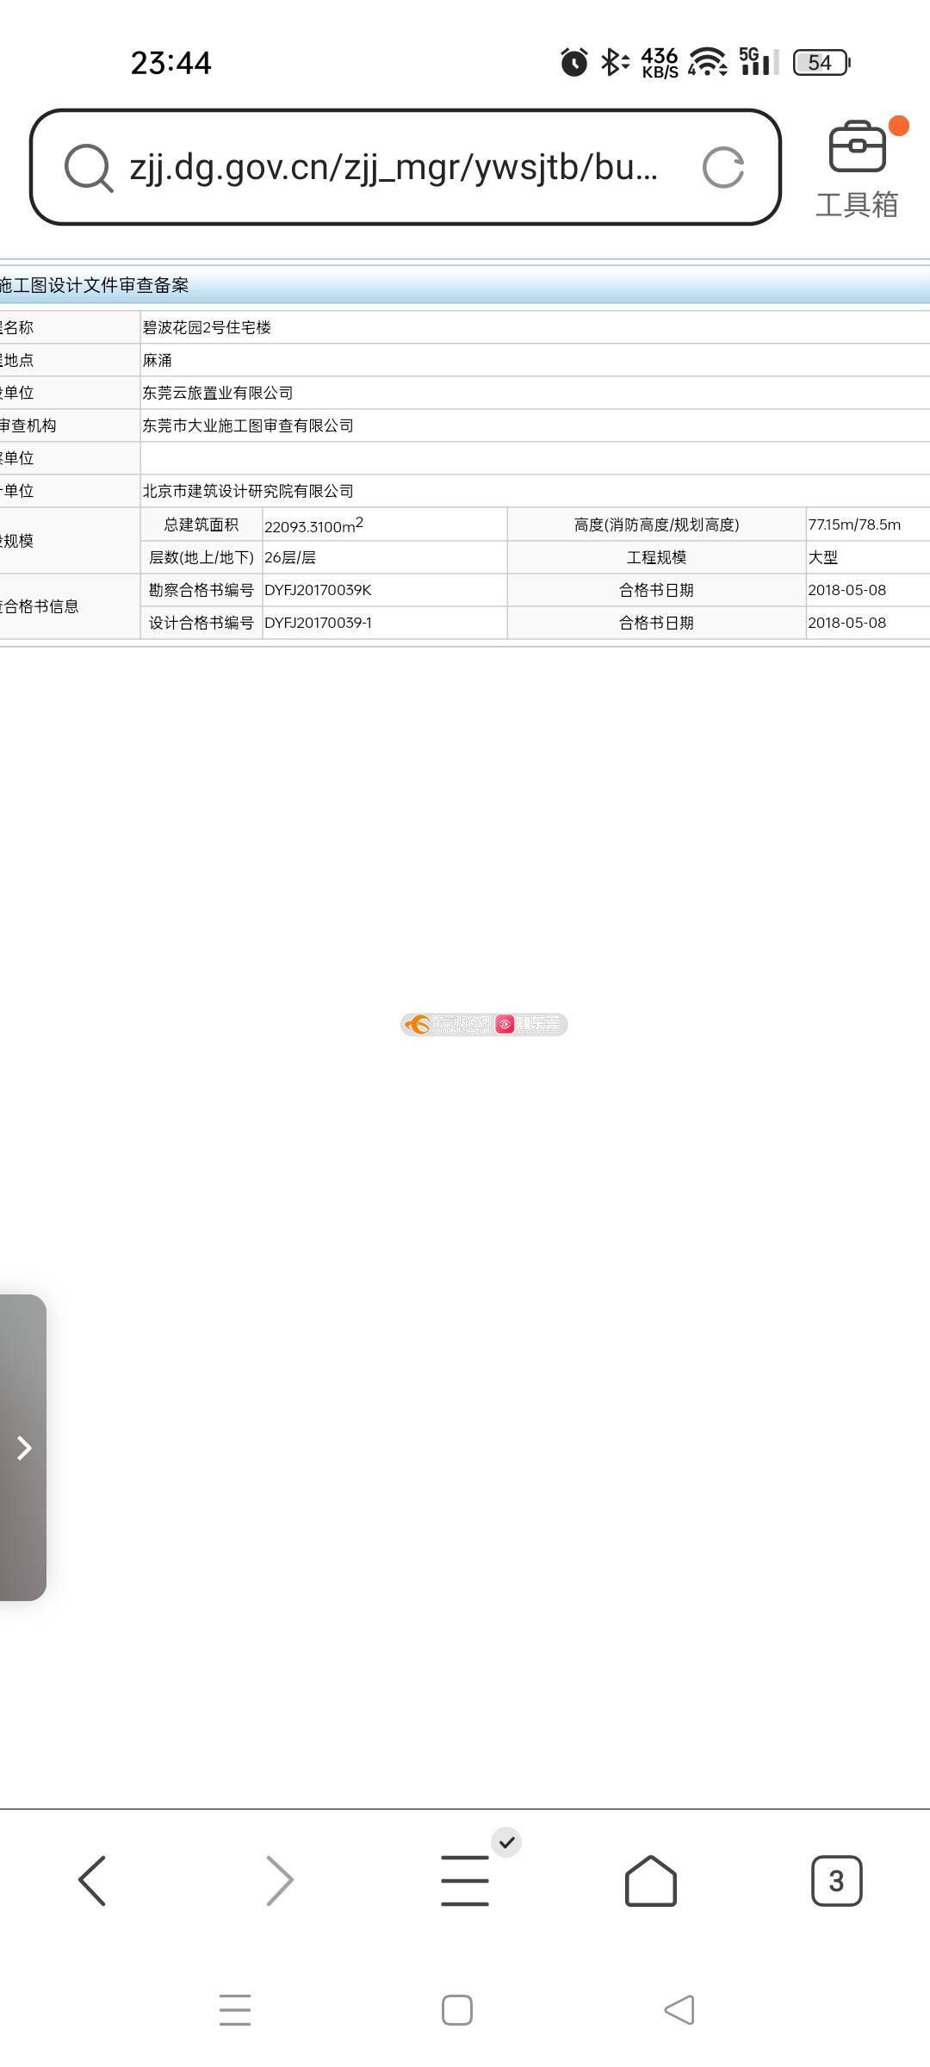
Task: Tap the search magnifier icon in address bar
Action: tap(89, 168)
